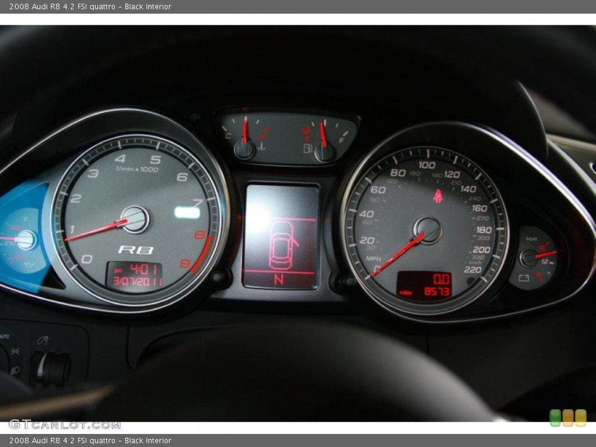Image resolution: width=596 pixels, height=447 pixels.
Task: Click the '1/min x 1000' tachometer label
Action: tap(137, 169)
